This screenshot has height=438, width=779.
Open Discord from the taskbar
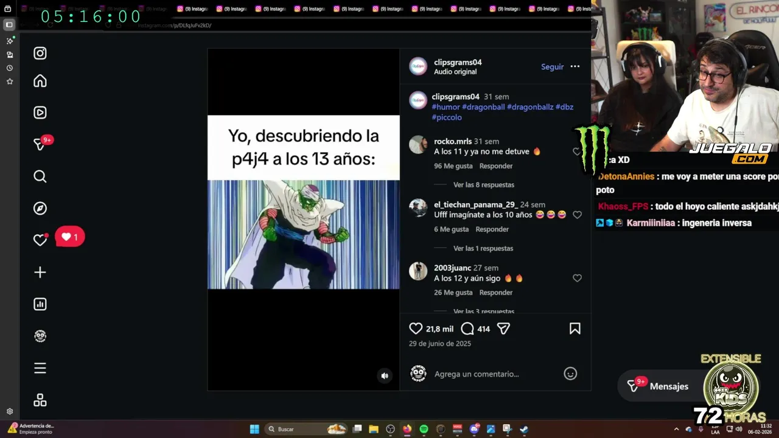pyautogui.click(x=474, y=429)
